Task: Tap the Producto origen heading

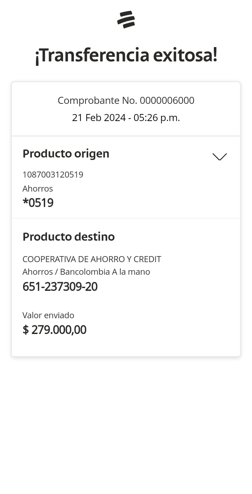Action: (66, 154)
